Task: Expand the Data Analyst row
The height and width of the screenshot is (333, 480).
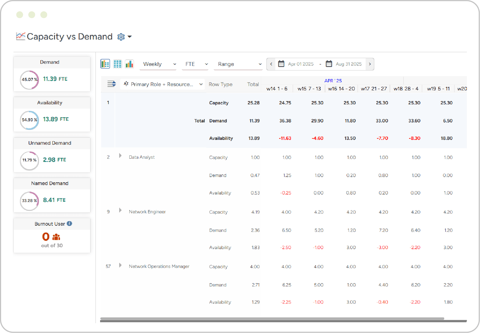Action: [120, 156]
